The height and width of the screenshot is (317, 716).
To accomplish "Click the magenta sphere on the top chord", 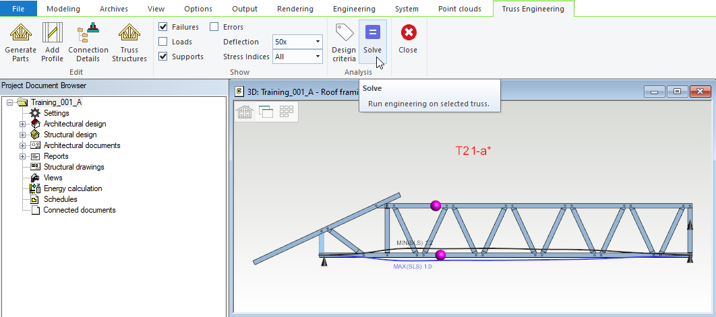I will pos(436,205).
